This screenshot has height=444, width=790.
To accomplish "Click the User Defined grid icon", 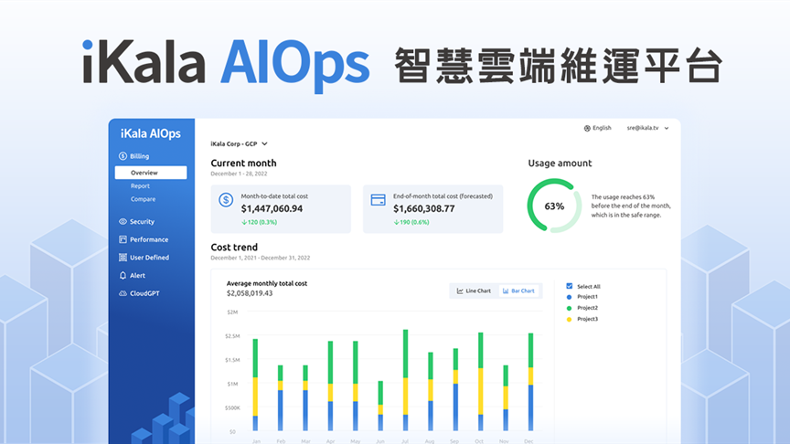I will pos(123,258).
